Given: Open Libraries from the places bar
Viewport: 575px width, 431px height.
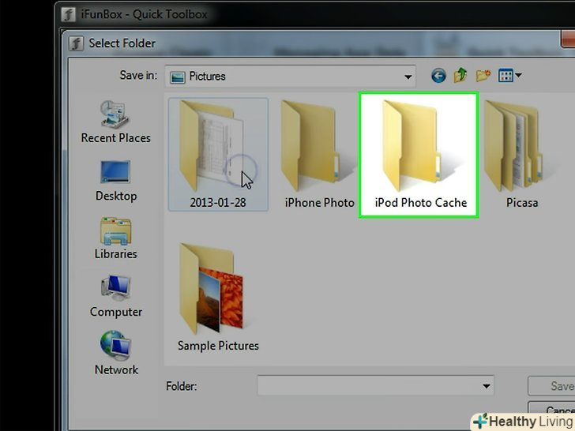Looking at the screenshot, I should [115, 238].
